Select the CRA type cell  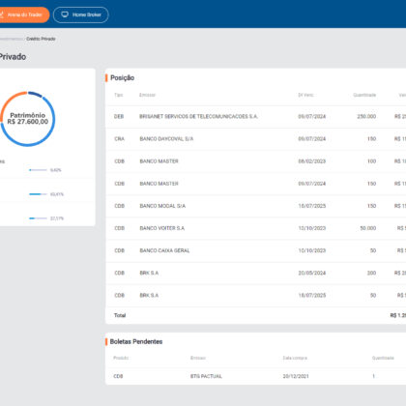pos(119,138)
